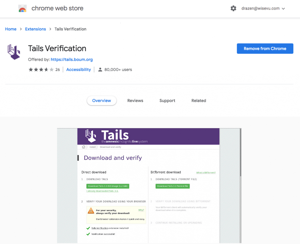
Task: Click Download Tails 3.3 Torrent file button
Action: tap(173, 186)
